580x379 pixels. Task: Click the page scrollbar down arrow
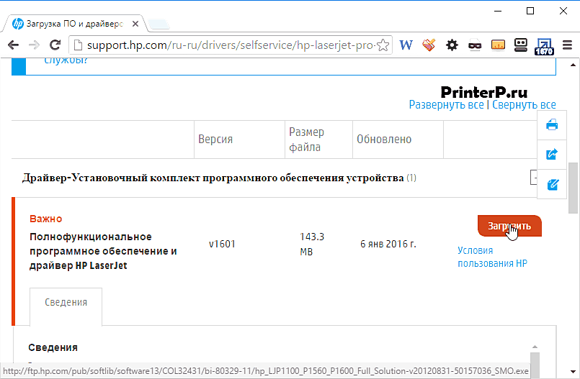pyautogui.click(x=573, y=372)
